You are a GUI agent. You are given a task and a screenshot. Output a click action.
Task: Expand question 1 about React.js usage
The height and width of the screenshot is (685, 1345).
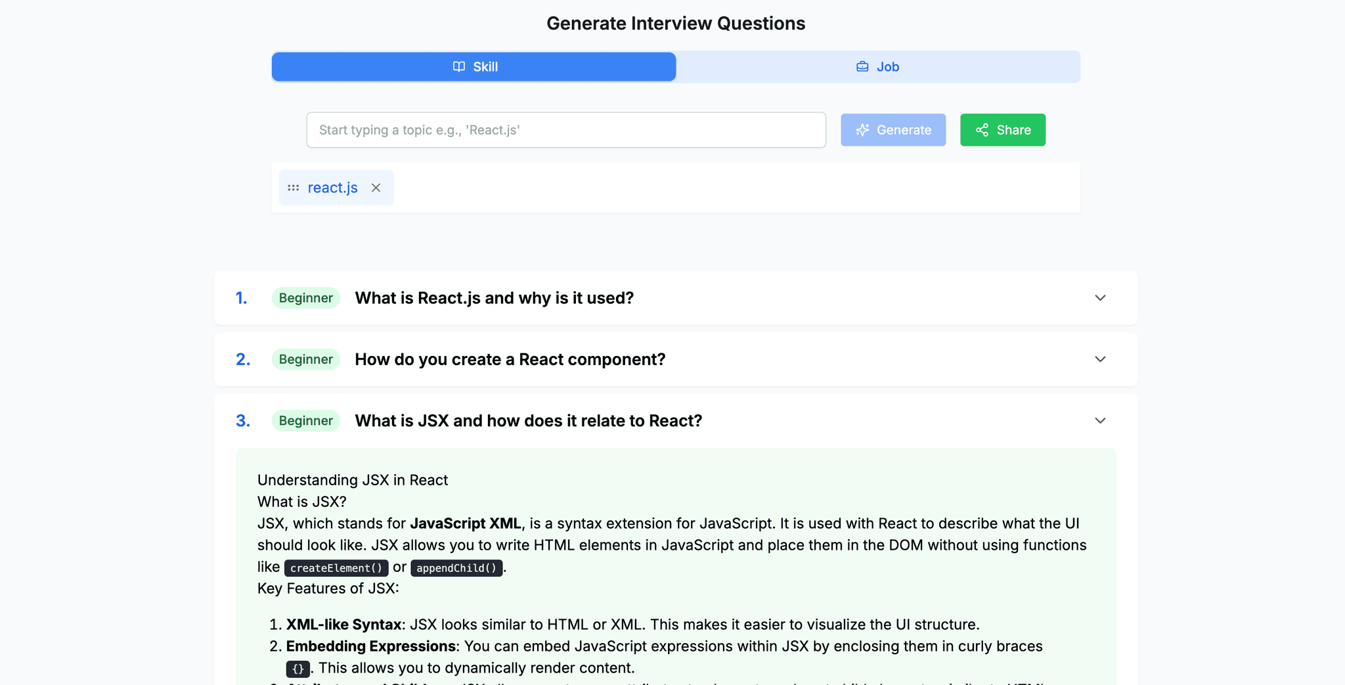point(1100,298)
